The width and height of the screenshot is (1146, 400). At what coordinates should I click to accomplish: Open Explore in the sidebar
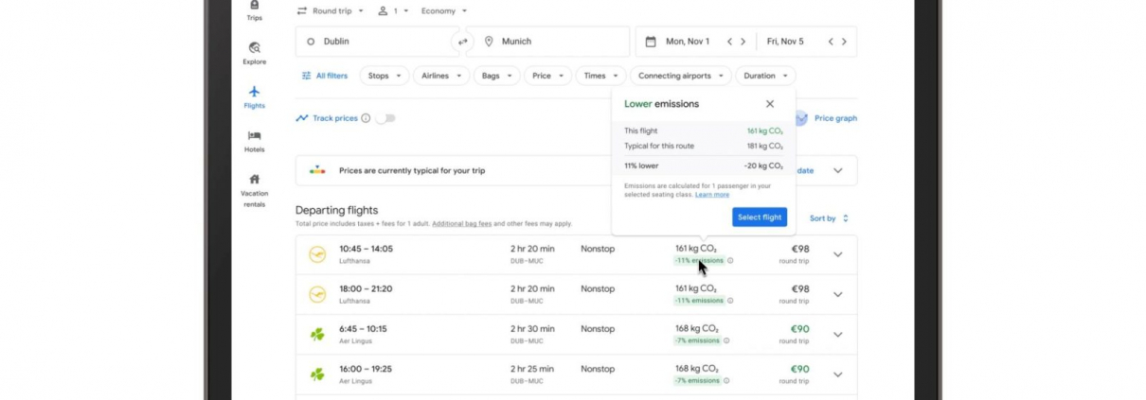tap(254, 53)
